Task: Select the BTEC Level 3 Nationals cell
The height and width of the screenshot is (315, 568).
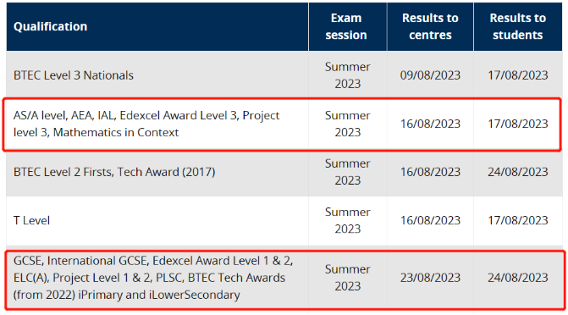Action: coord(157,75)
